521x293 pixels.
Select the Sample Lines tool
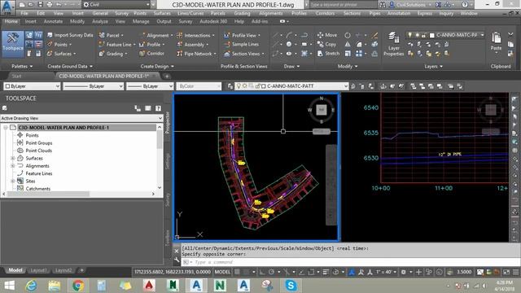[x=242, y=44]
